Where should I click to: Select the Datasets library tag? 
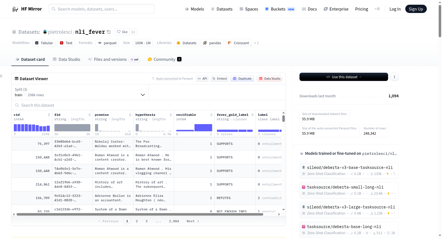coord(186,43)
